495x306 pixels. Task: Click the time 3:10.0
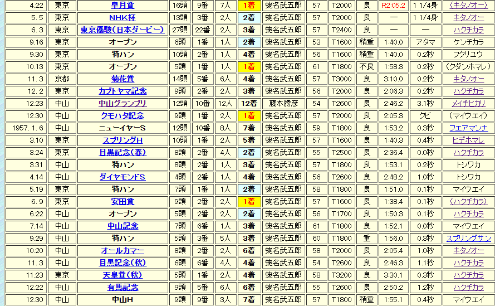pos(393,79)
